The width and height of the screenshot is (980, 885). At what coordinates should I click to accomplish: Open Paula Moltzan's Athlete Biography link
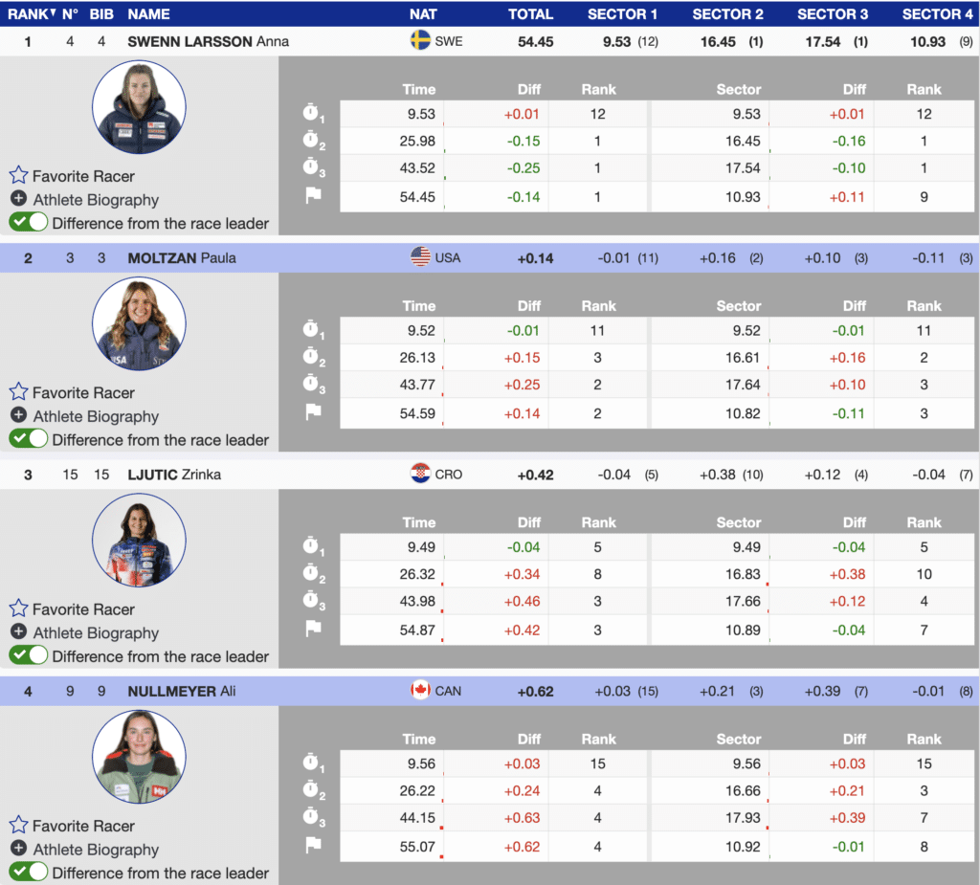pyautogui.click(x=96, y=416)
